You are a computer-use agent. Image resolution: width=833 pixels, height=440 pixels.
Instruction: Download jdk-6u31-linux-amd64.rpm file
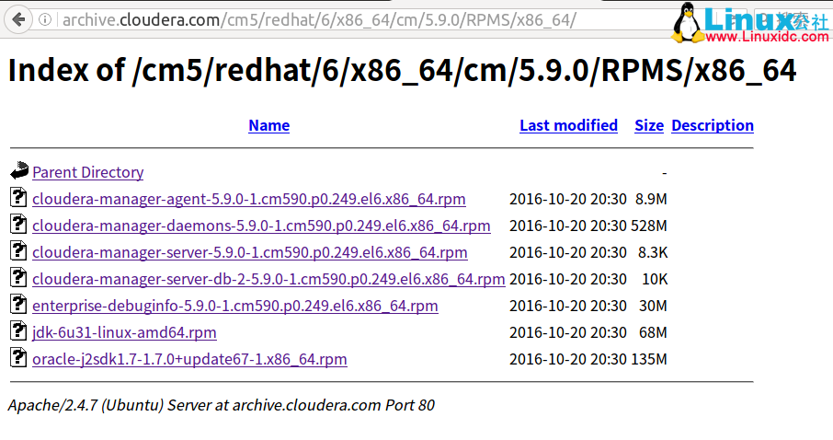click(124, 332)
